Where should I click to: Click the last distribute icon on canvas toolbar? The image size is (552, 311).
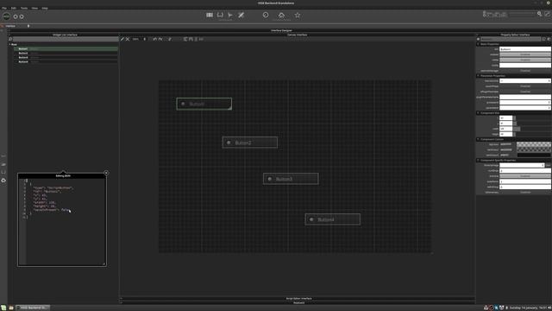[x=201, y=39]
